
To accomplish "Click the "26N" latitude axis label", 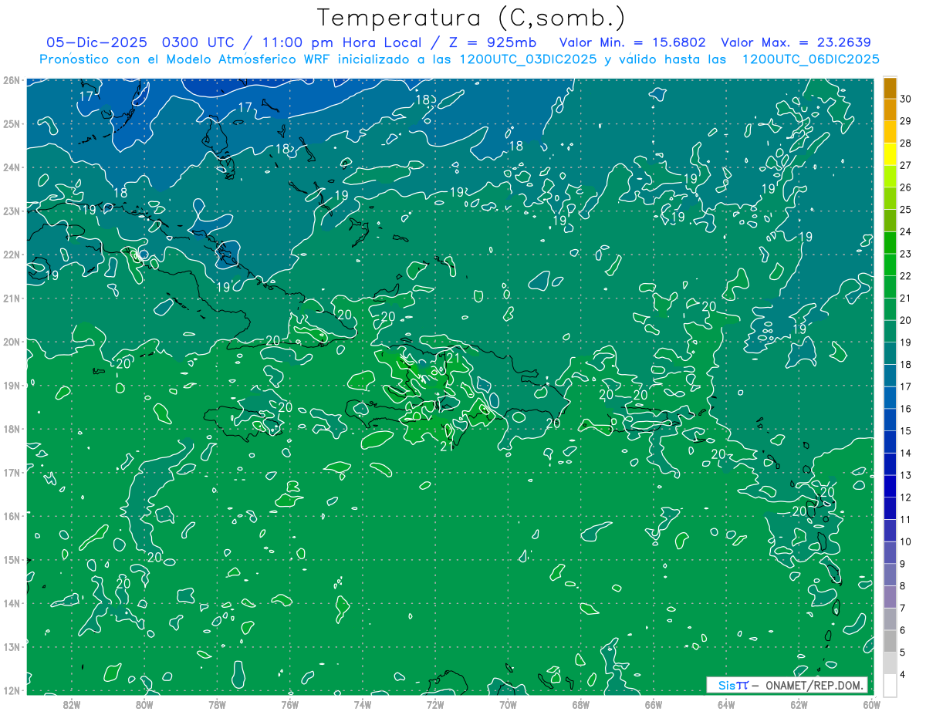I will (11, 80).
